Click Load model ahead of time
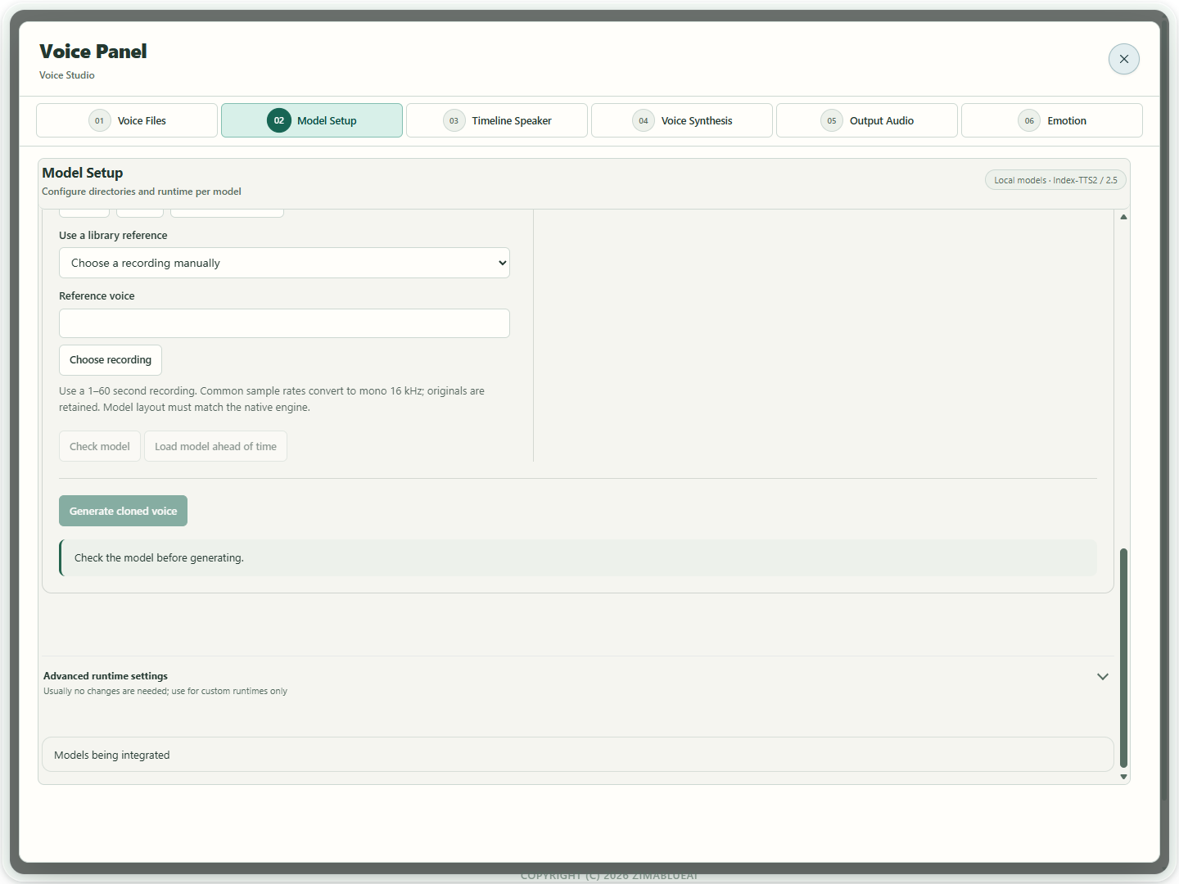Image resolution: width=1179 pixels, height=884 pixels. [x=215, y=446]
